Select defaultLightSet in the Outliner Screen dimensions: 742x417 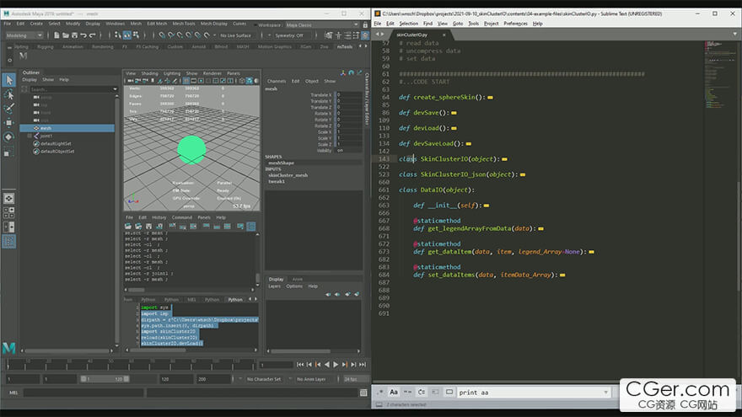click(56, 144)
